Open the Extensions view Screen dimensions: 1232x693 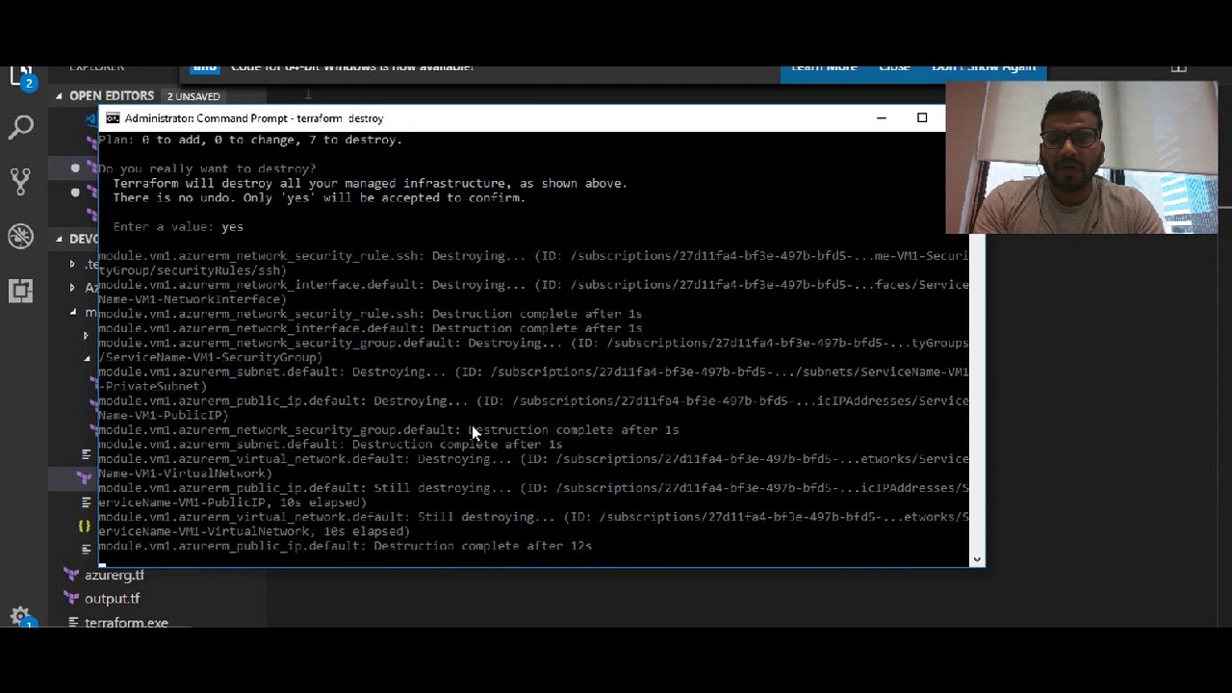click(21, 290)
